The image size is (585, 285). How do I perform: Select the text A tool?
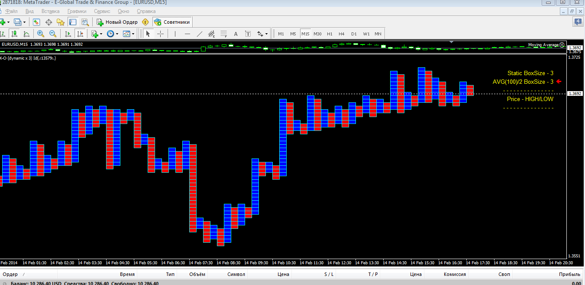click(236, 34)
